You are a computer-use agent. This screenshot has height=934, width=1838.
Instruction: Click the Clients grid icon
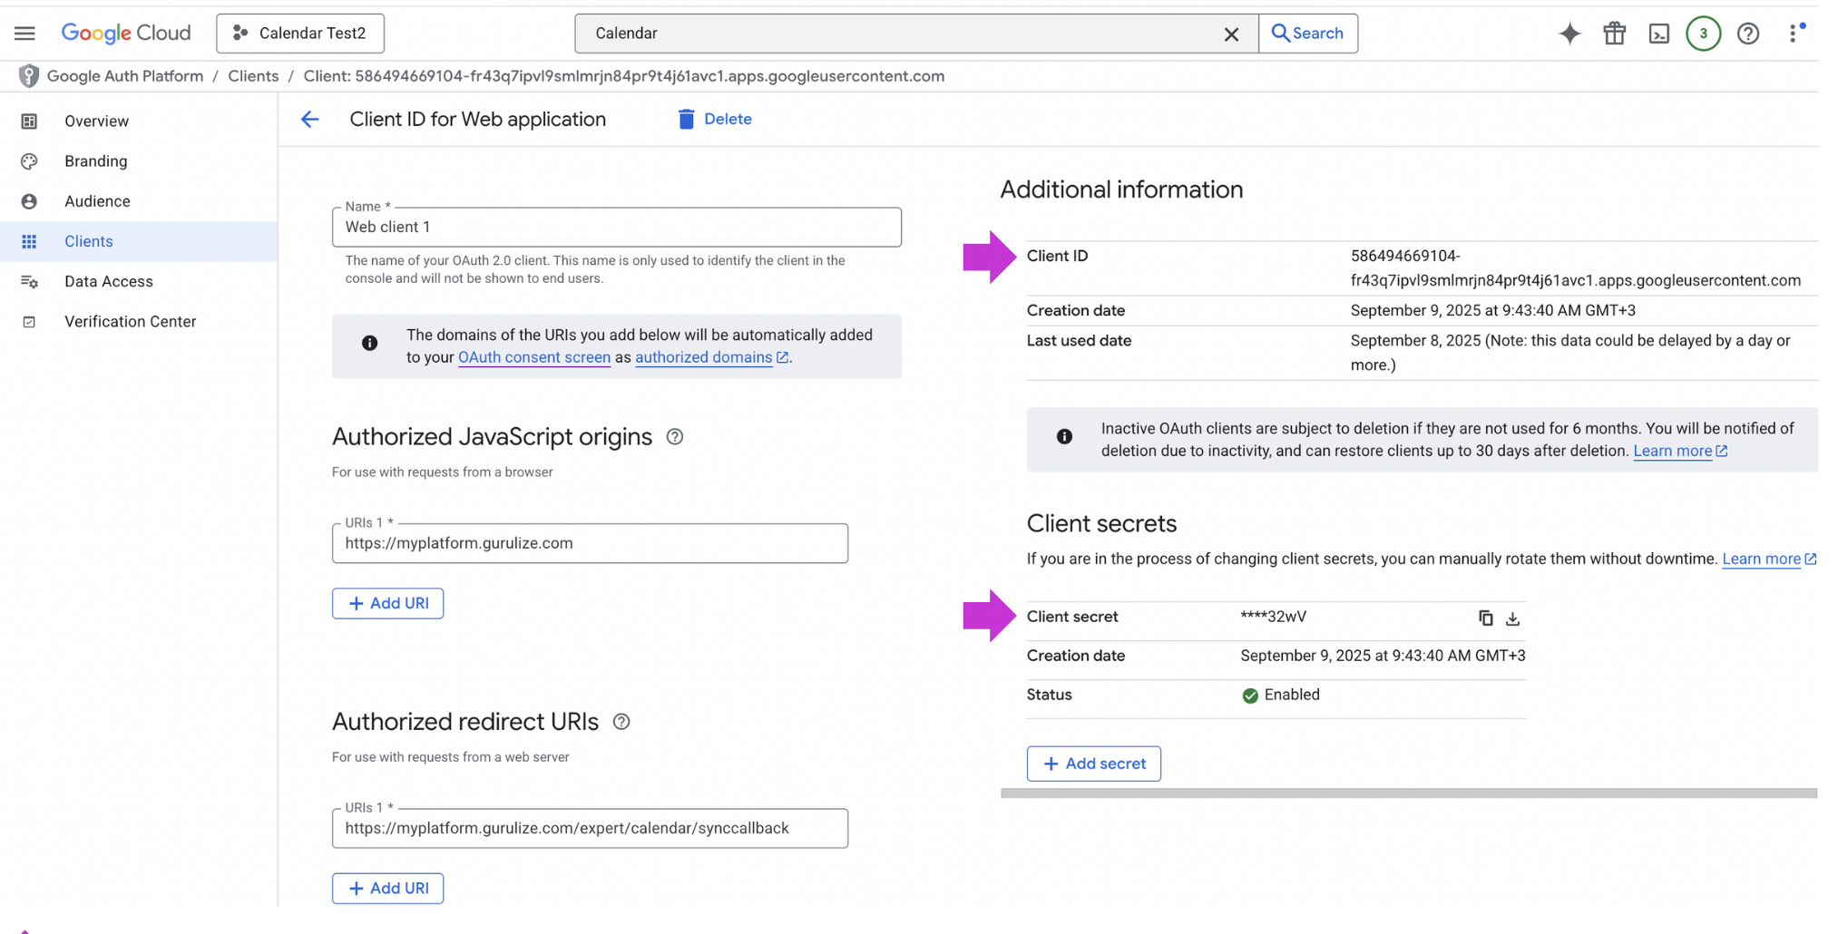click(x=29, y=241)
